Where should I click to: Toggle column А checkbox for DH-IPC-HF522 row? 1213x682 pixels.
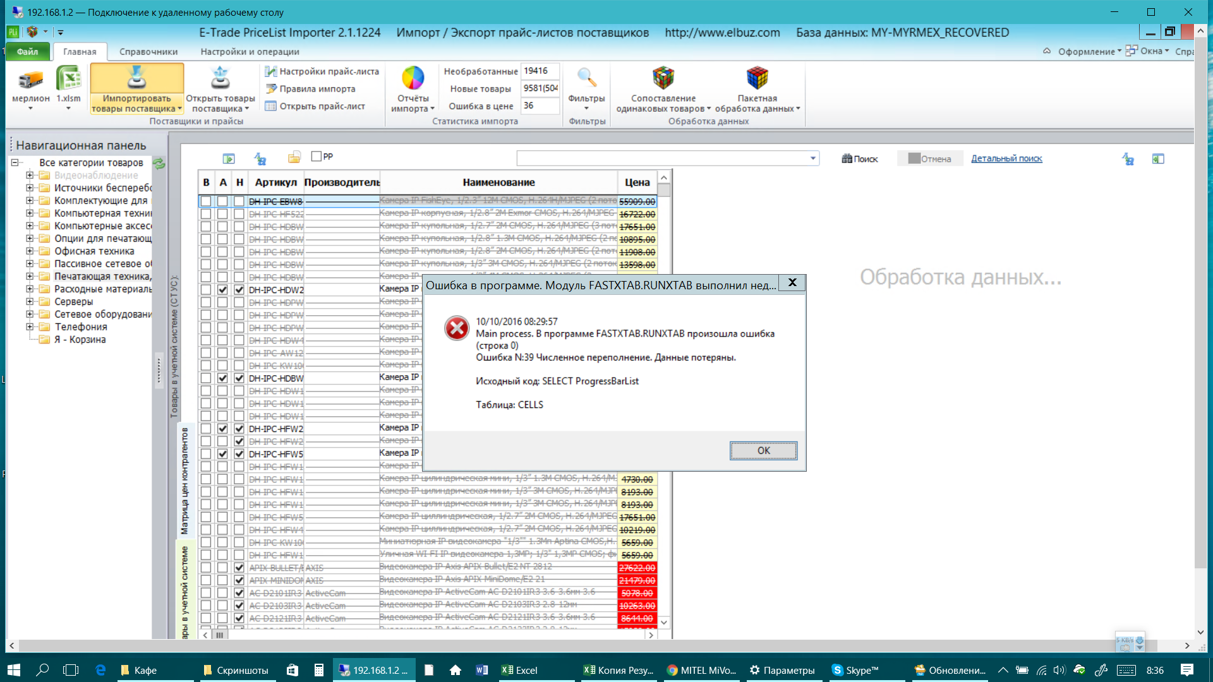222,214
